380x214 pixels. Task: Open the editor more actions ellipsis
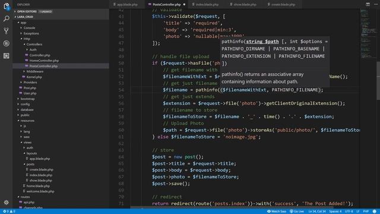pyautogui.click(x=376, y=4)
